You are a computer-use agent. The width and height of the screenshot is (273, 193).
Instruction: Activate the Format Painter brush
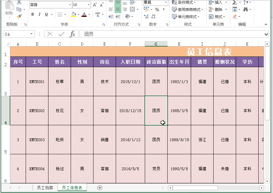[x=19, y=17]
